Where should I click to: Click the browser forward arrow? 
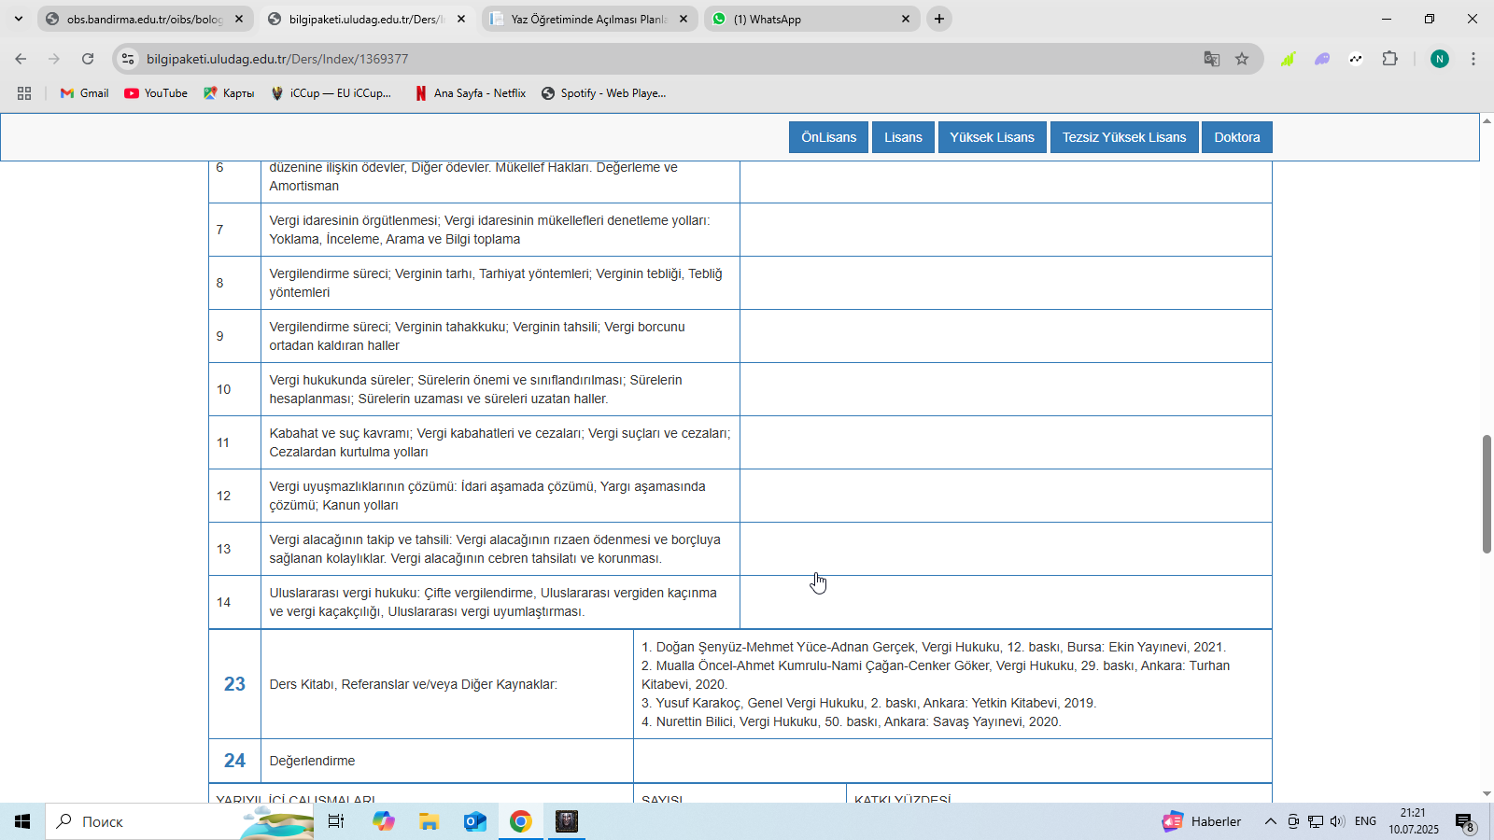point(54,59)
